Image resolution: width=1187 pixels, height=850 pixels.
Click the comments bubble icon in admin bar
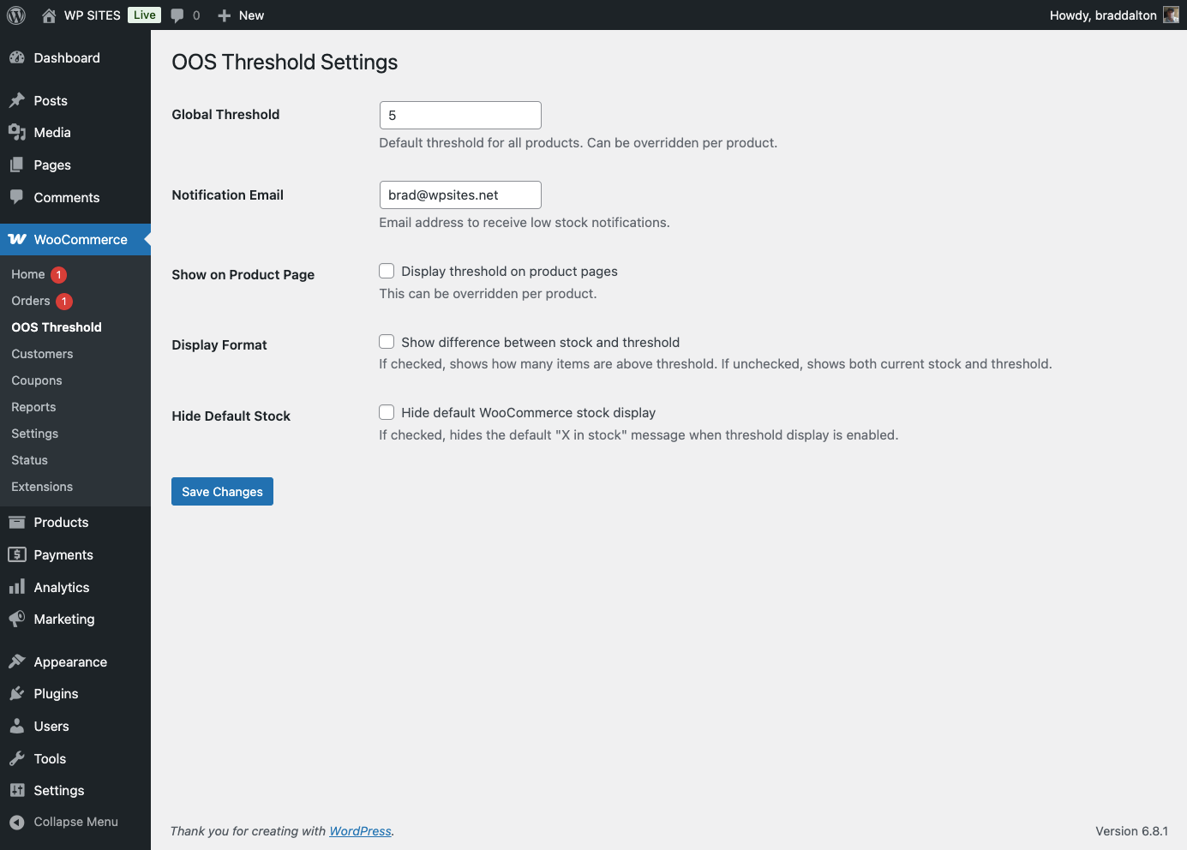[177, 15]
